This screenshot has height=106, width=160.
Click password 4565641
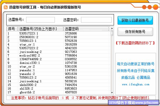coord(71,77)
